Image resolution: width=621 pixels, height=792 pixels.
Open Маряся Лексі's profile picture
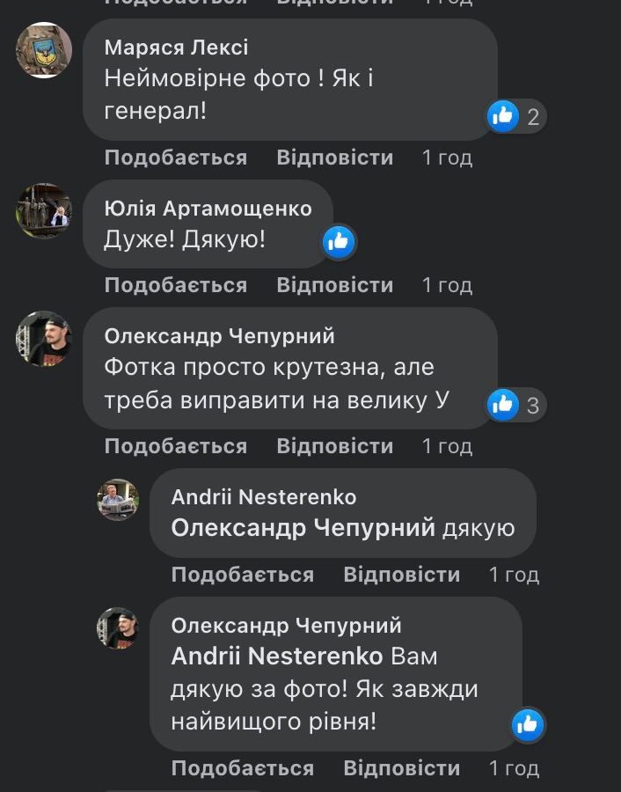coord(43,50)
